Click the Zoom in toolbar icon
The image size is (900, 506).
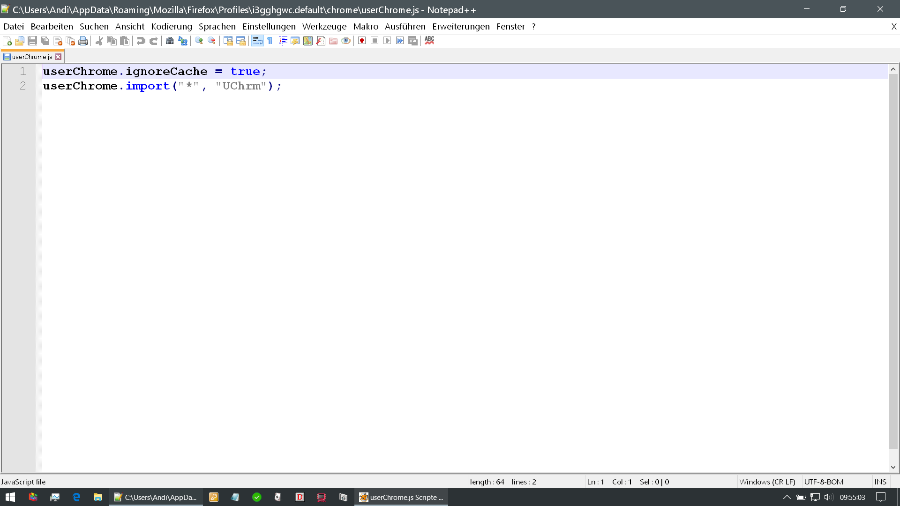(199, 41)
